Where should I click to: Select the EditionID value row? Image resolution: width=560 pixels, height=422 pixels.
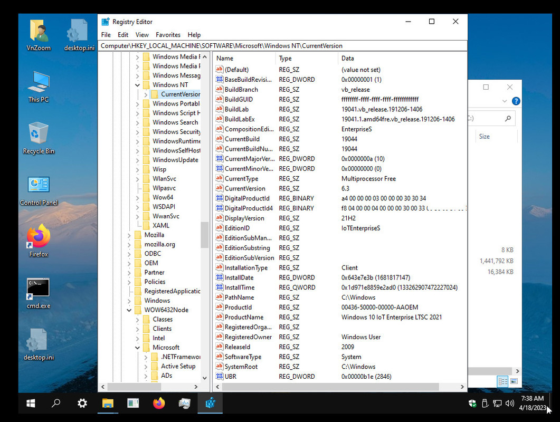(x=340, y=228)
